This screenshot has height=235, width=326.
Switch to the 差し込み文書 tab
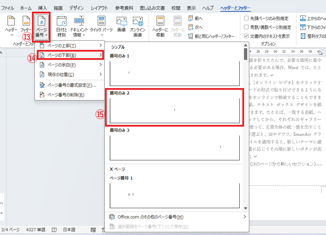(152, 8)
